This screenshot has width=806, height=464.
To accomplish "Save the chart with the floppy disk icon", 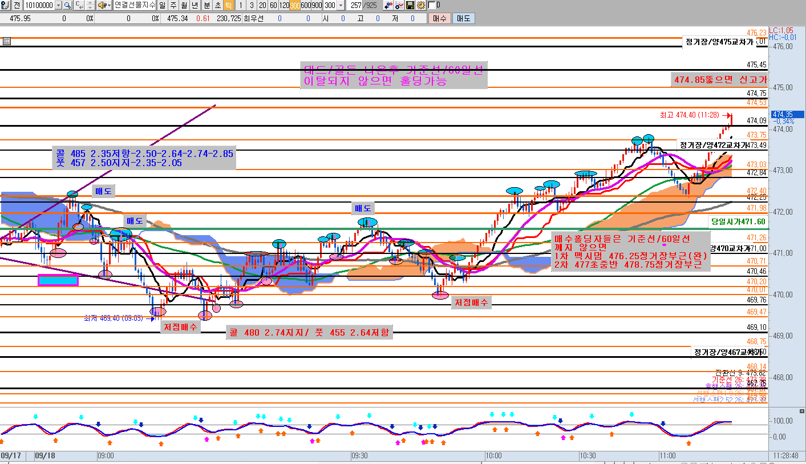I will coord(410,5).
